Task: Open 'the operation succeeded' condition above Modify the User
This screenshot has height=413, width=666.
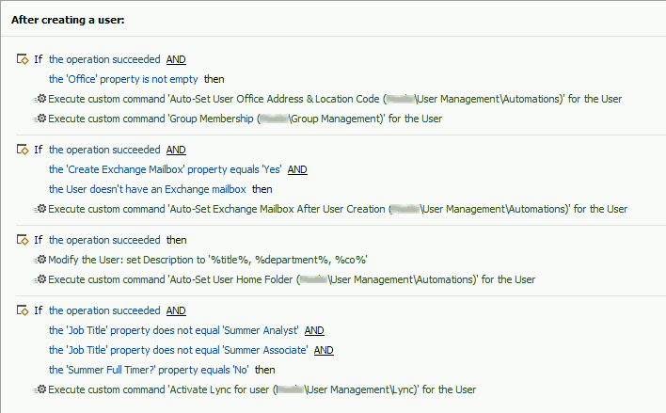Action: tap(104, 240)
